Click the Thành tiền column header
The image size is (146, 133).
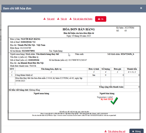(x=132, y=69)
